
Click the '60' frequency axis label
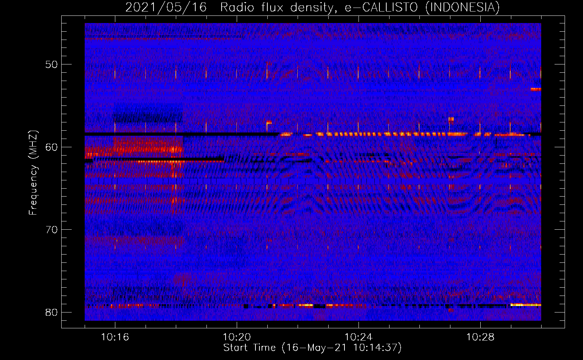(x=52, y=147)
